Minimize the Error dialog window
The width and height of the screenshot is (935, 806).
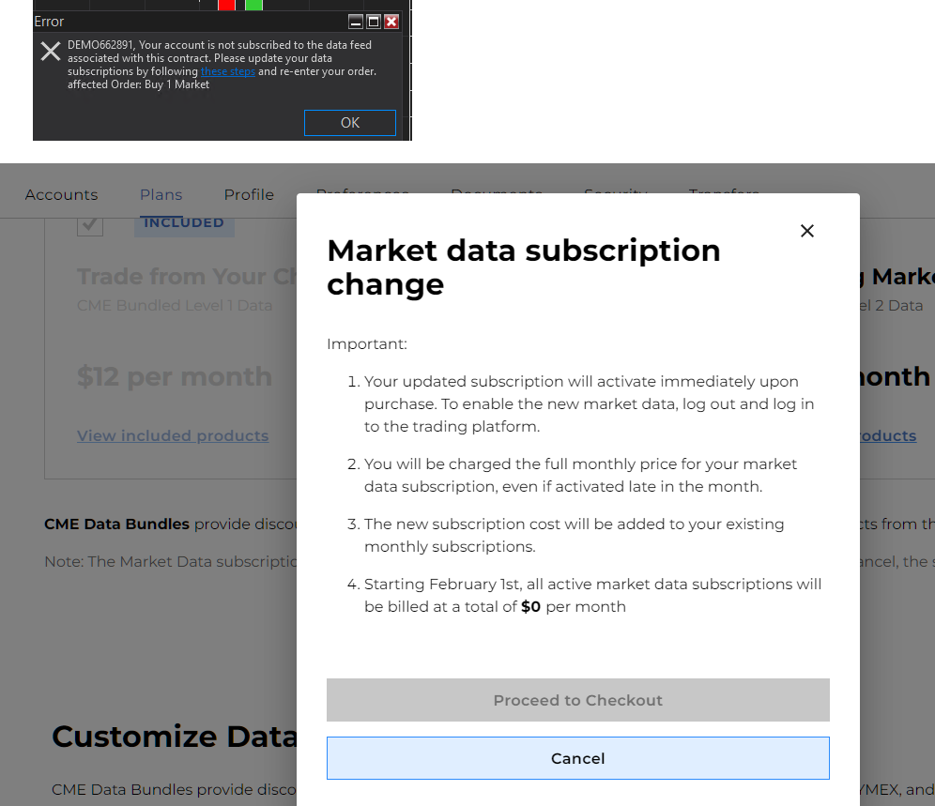click(x=355, y=22)
